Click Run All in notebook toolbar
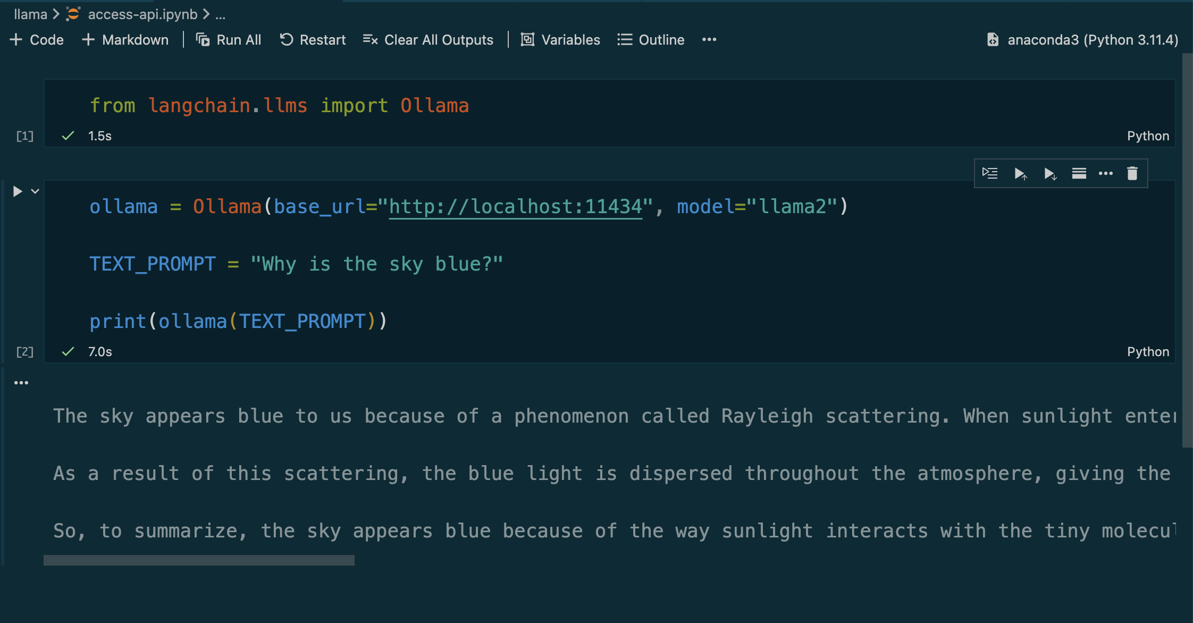The height and width of the screenshot is (623, 1193). (229, 40)
